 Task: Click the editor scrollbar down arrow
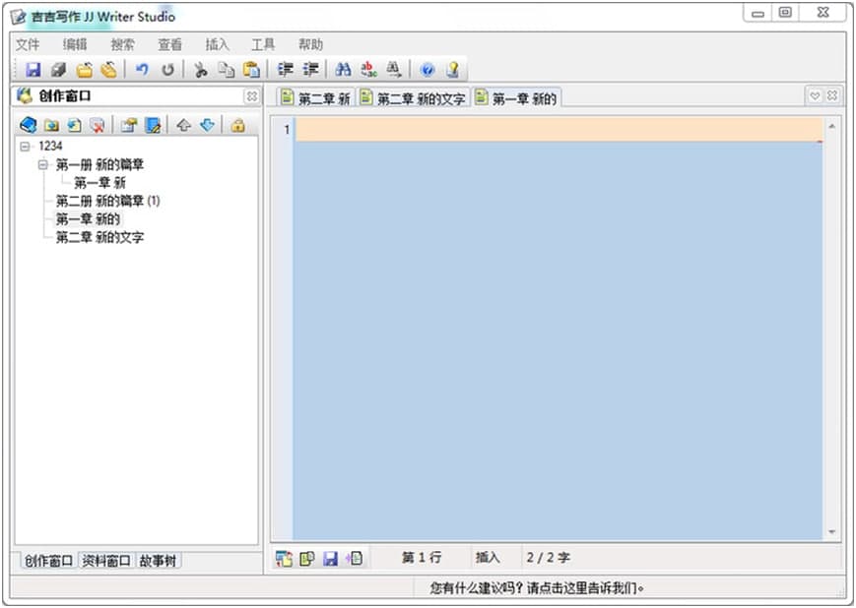click(x=832, y=531)
